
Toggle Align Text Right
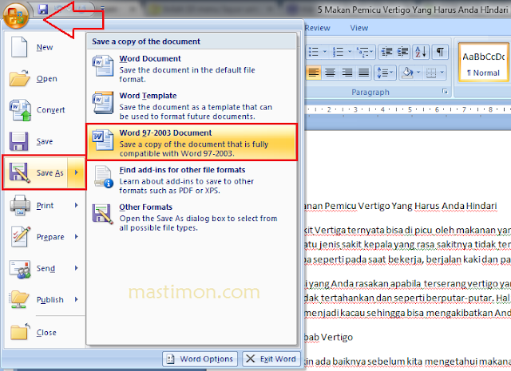coord(347,73)
